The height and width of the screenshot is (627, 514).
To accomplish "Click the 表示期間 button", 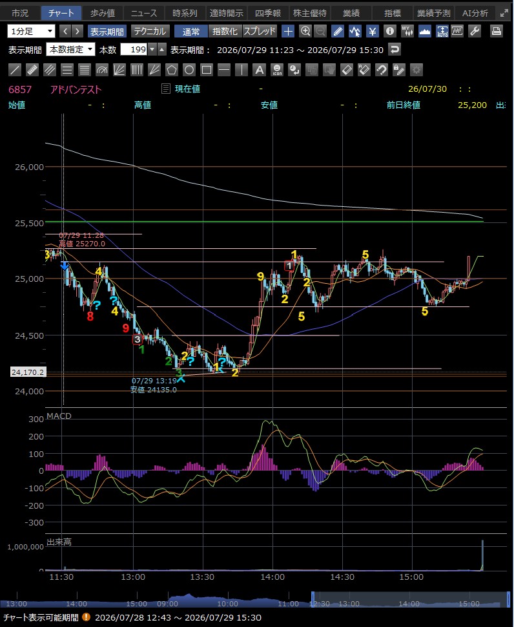I will [107, 31].
